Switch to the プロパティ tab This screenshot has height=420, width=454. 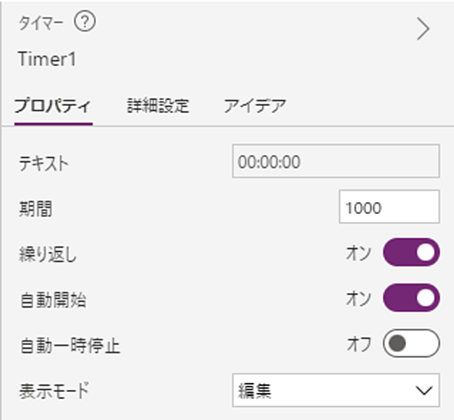tap(53, 106)
